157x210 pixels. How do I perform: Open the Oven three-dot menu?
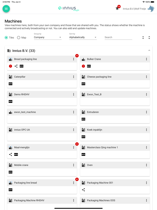coord(146,165)
